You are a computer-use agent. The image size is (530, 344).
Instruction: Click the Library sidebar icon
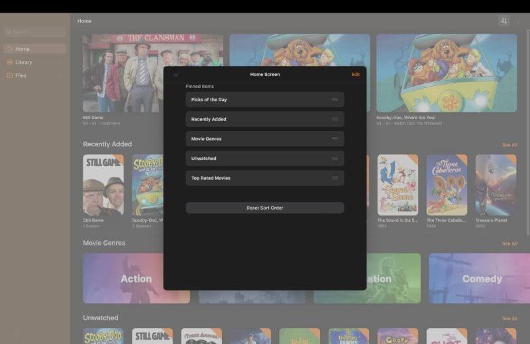coord(9,62)
